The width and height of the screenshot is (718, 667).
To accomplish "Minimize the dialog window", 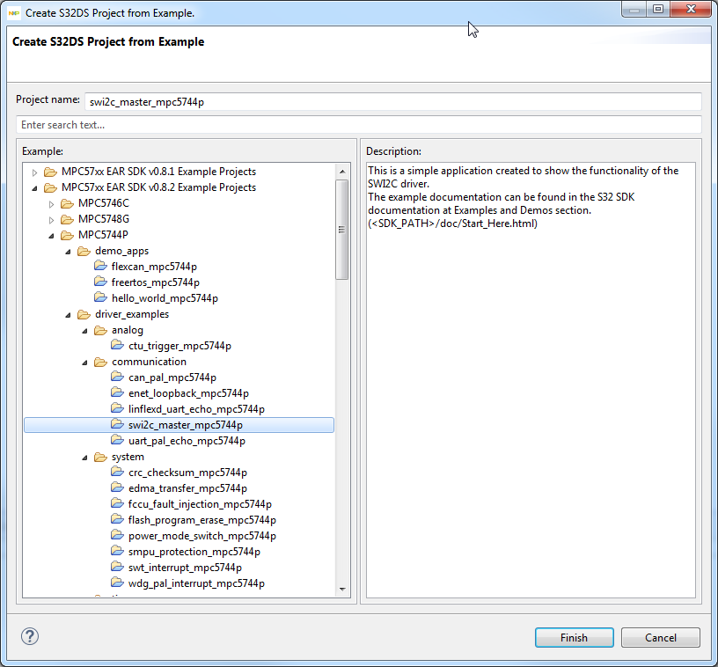I will (x=634, y=9).
